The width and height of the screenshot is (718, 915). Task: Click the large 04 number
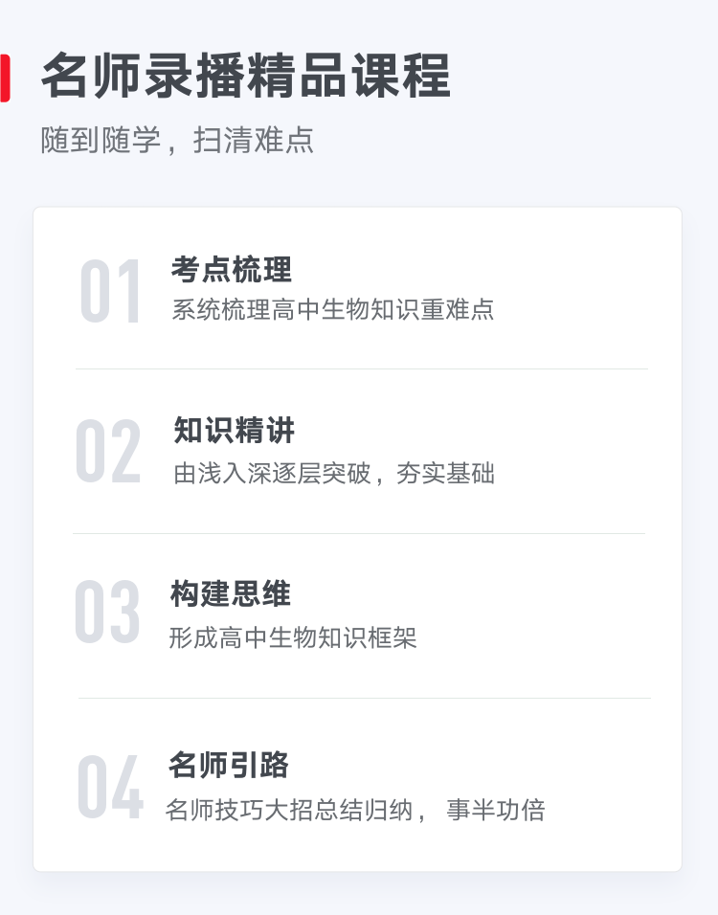110,787
